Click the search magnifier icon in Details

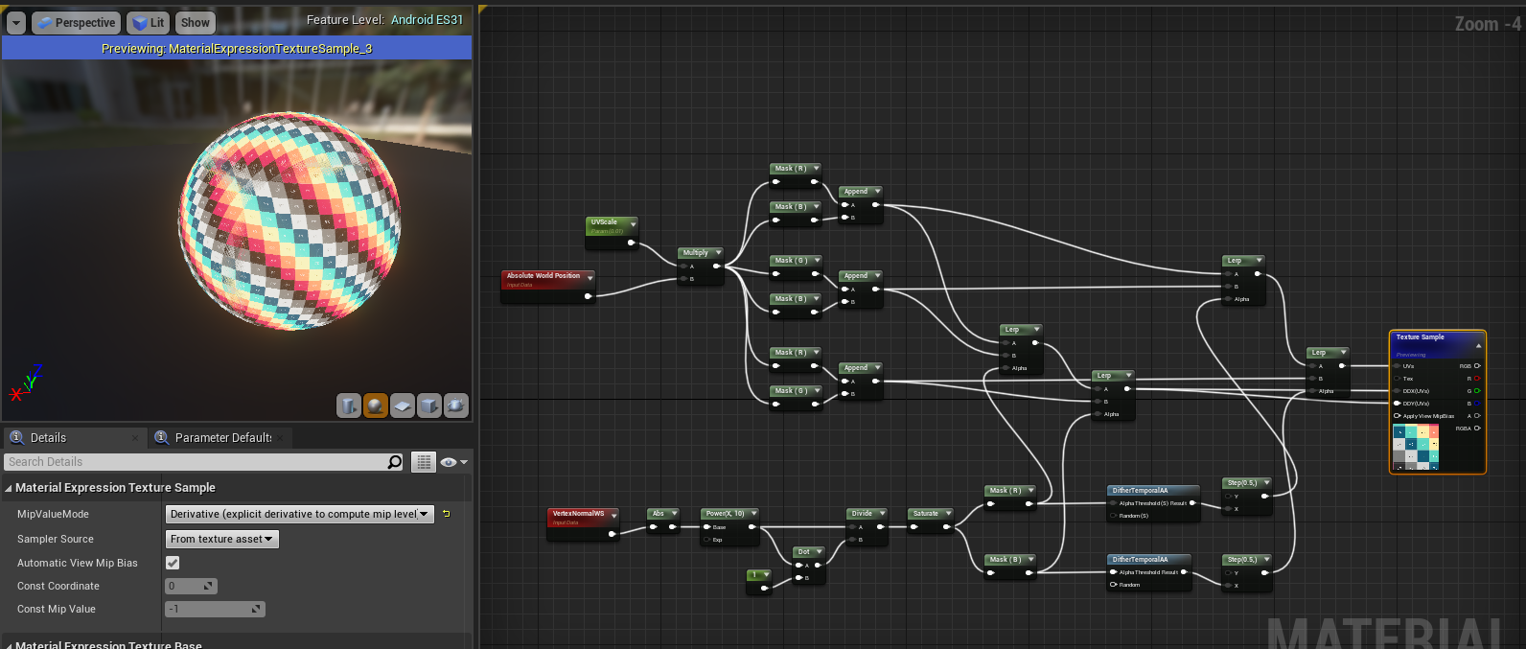(394, 462)
